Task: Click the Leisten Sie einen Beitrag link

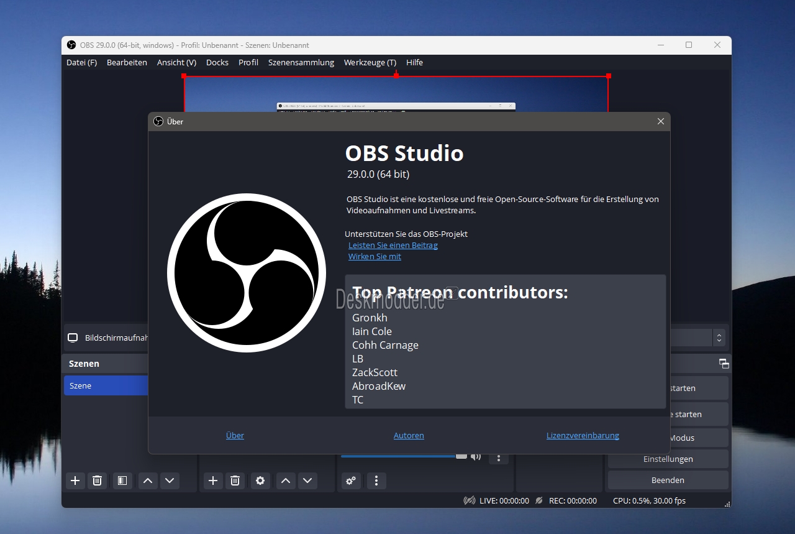Action: pos(393,245)
